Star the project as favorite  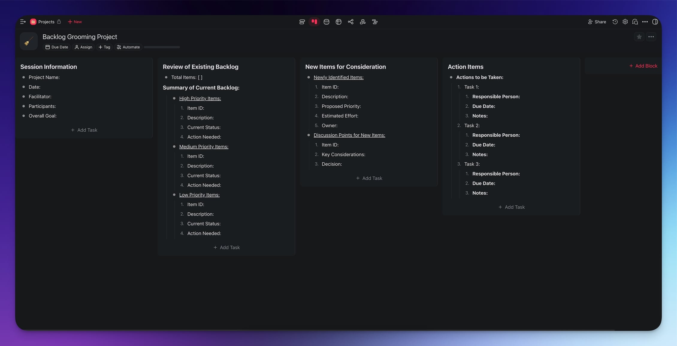pyautogui.click(x=639, y=37)
